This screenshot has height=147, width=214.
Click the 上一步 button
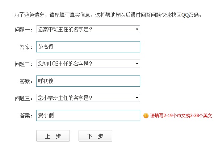click(53, 136)
